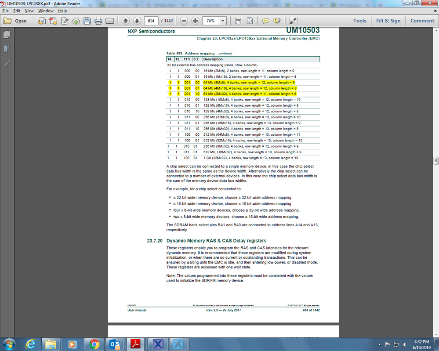Viewport: 439px width, 351px height.
Task: Click the volume speaker tray icon
Action: click(405, 344)
